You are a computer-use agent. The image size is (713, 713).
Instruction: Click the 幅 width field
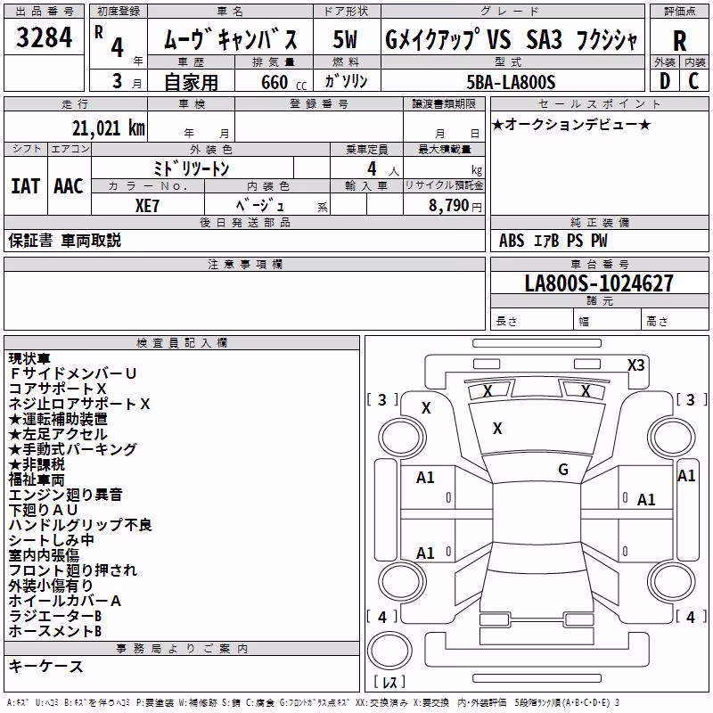click(607, 321)
